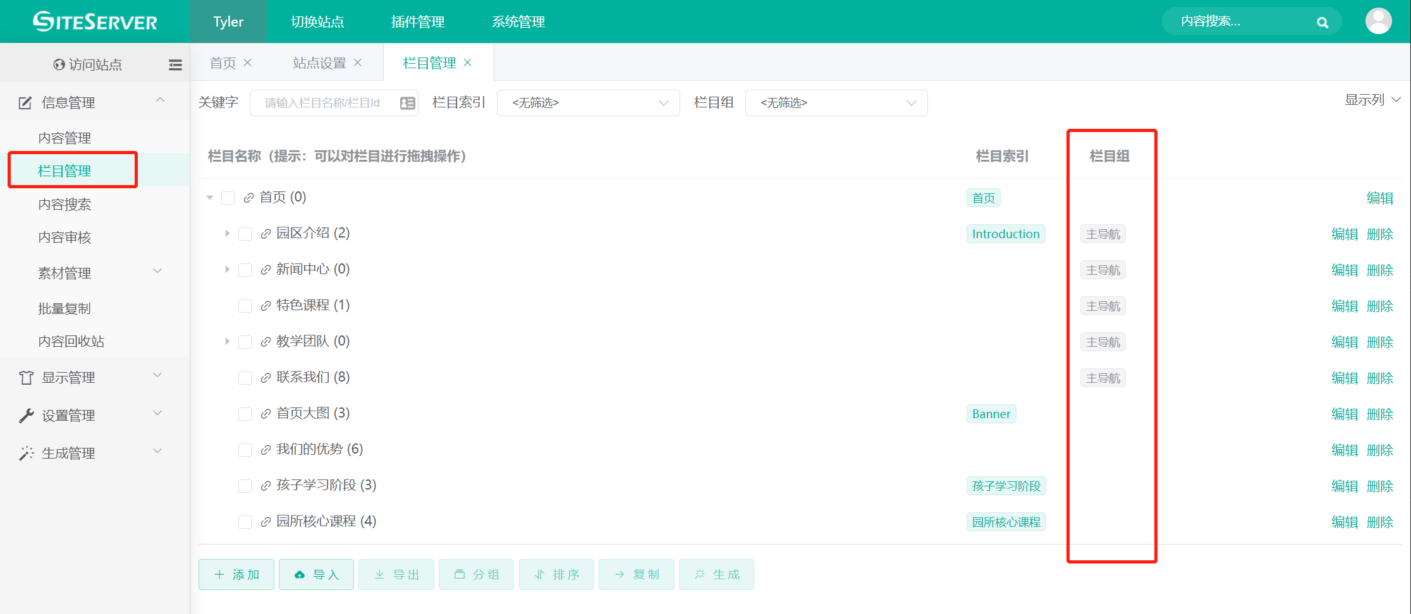Collapse the sidebar with hamburger icon
The image size is (1411, 614).
point(175,64)
